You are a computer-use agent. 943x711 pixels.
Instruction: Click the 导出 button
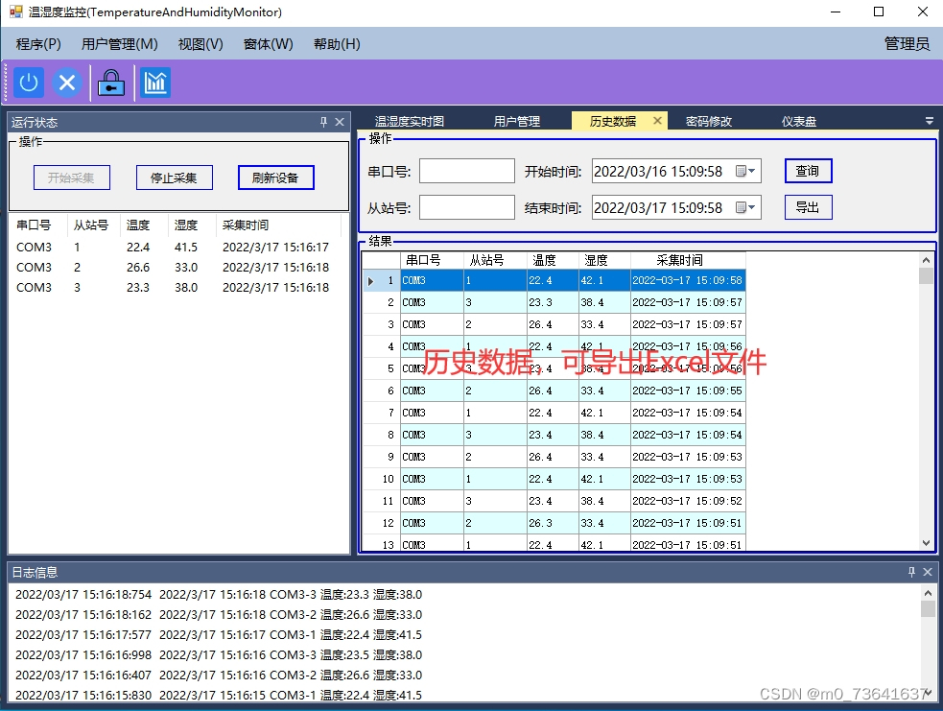pyautogui.click(x=809, y=207)
